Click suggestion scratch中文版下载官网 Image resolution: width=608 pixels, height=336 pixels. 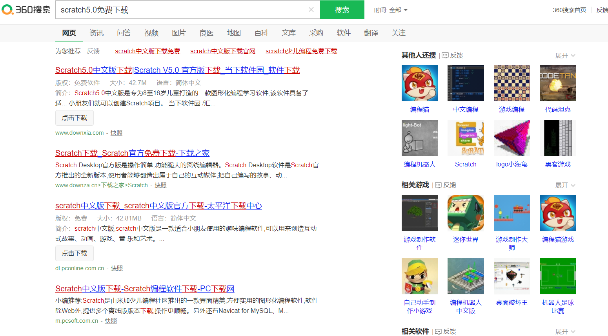click(x=223, y=51)
